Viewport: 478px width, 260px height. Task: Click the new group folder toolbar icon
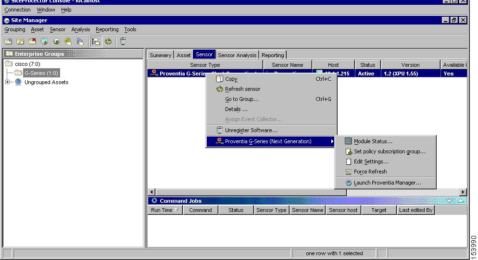[8, 41]
